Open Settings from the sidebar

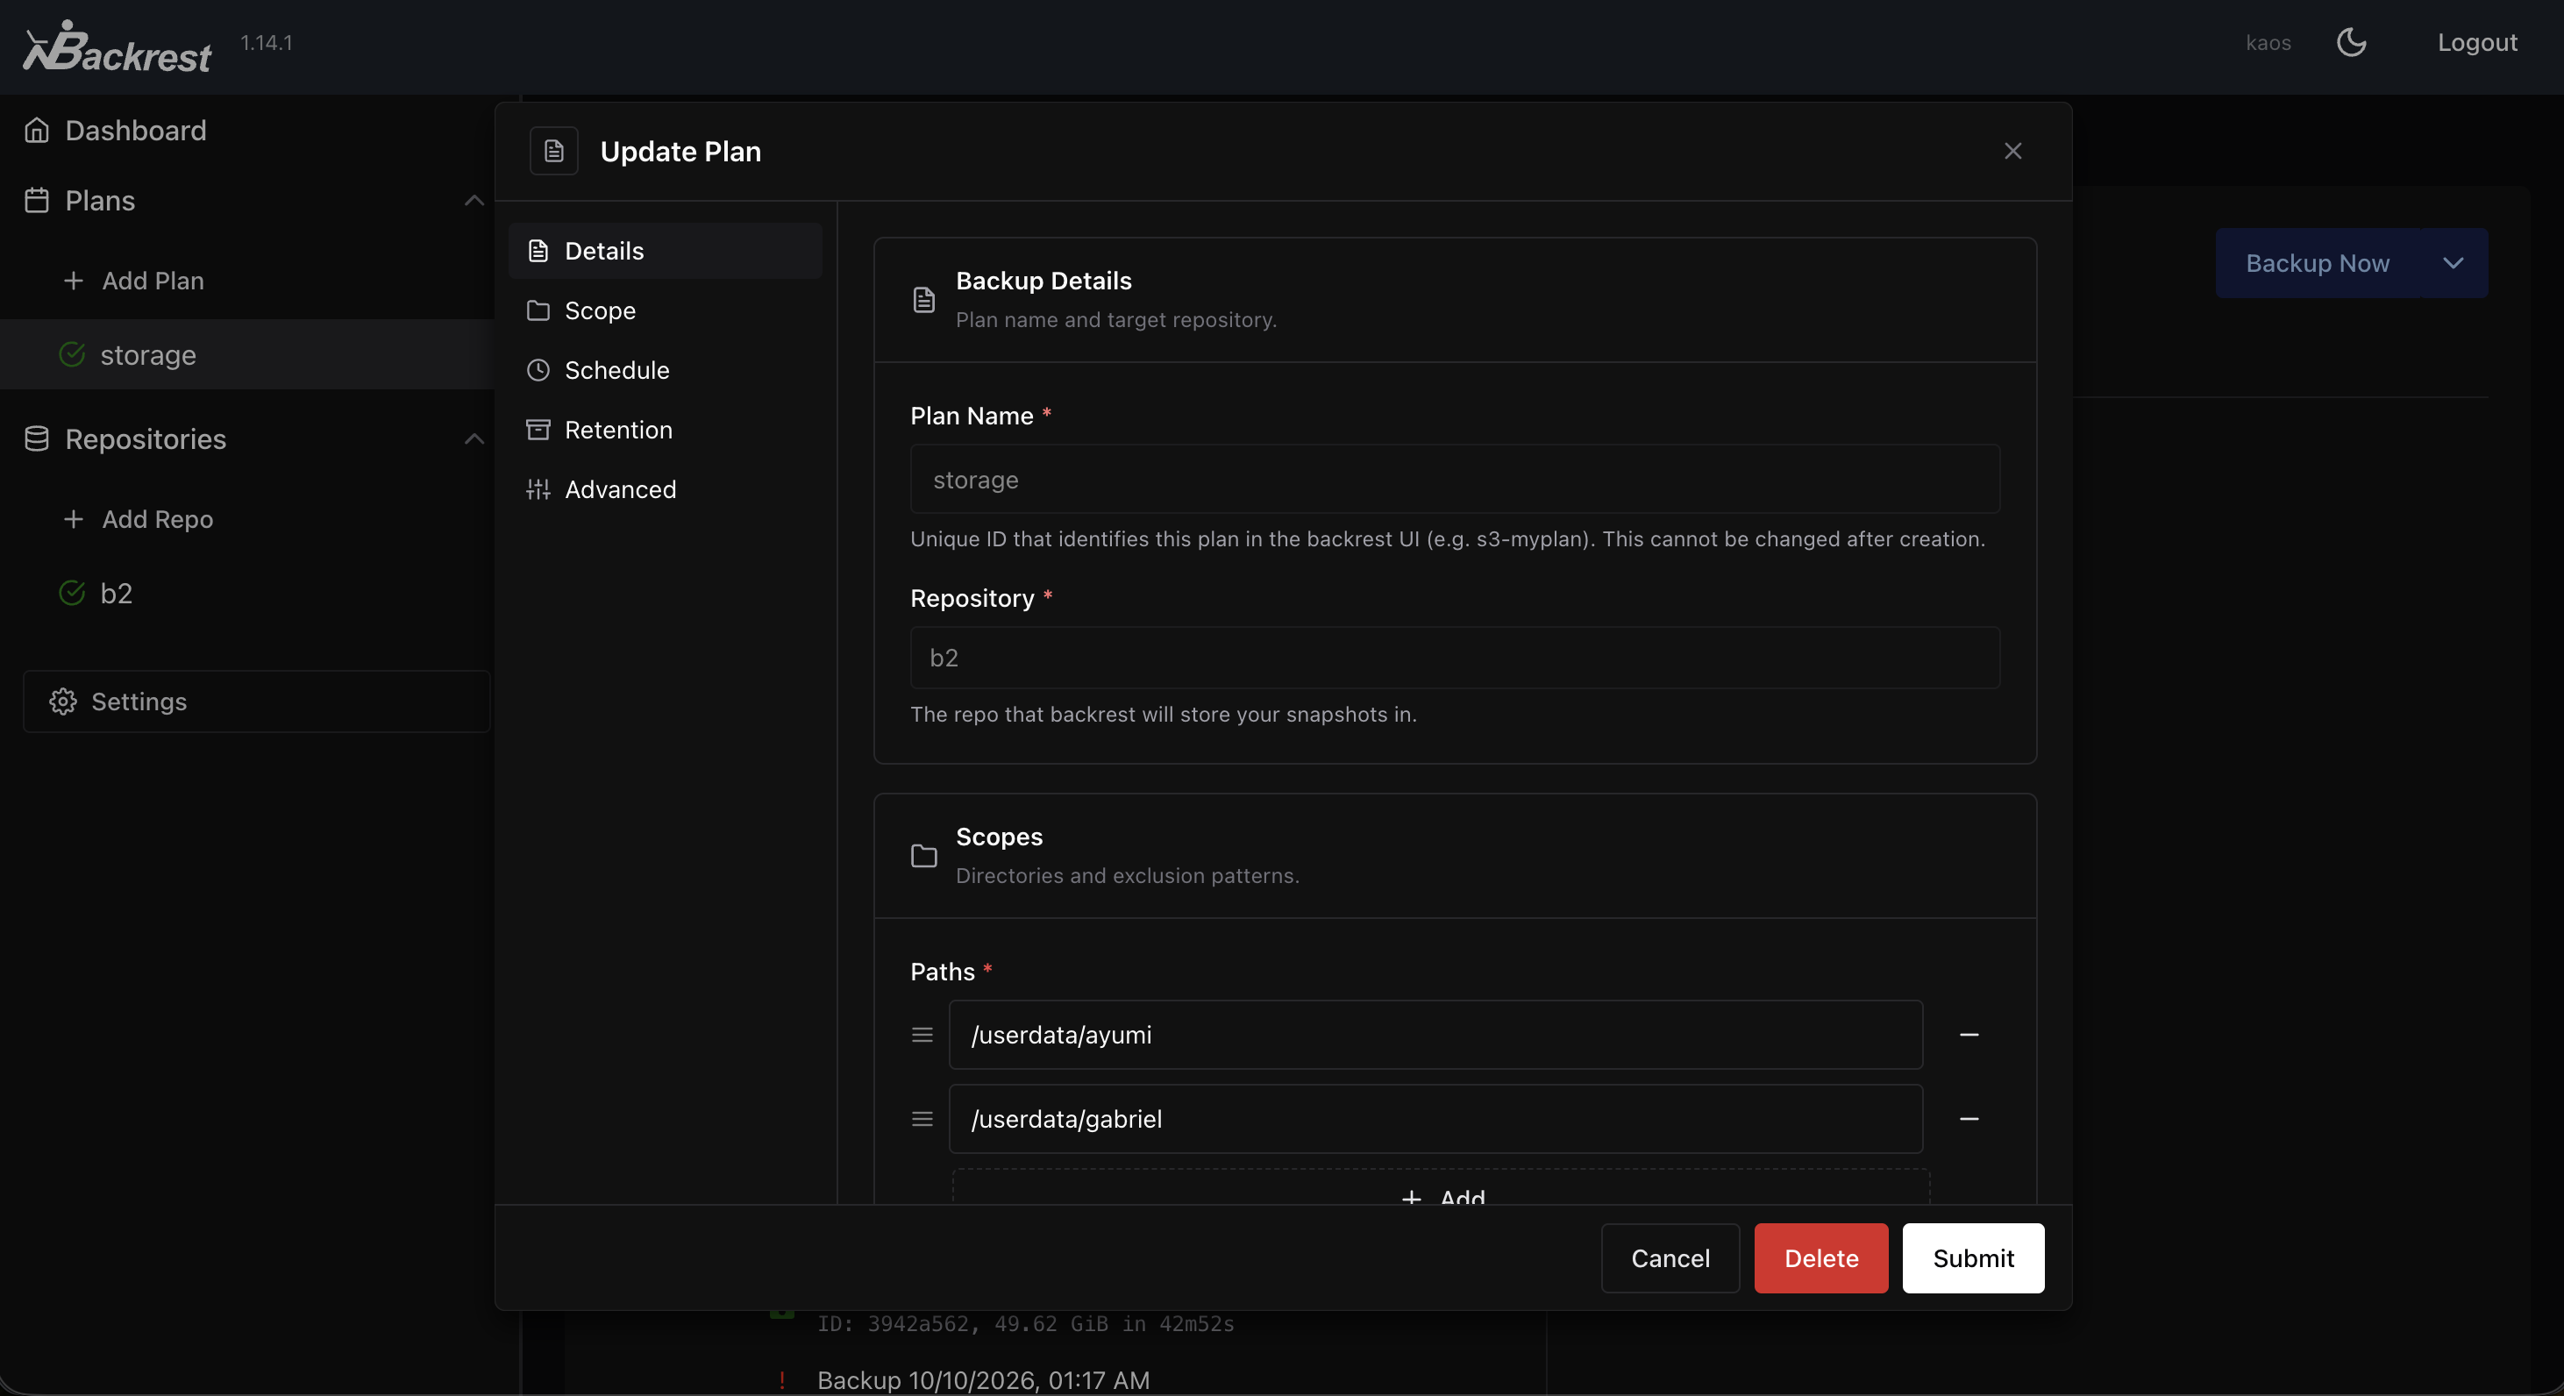[x=256, y=702]
